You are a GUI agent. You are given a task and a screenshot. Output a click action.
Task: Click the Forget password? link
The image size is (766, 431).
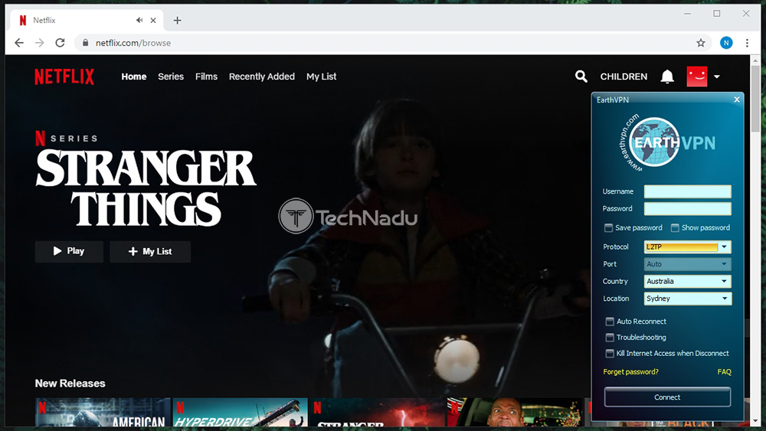[x=630, y=372]
